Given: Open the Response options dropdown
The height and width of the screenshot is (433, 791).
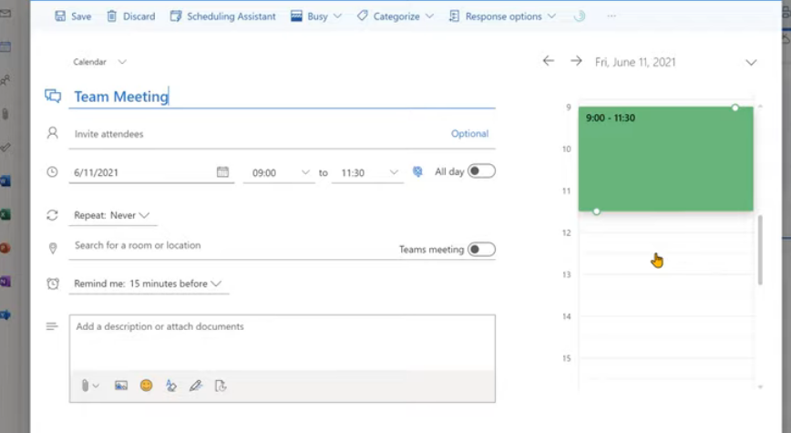Looking at the screenshot, I should (x=502, y=16).
